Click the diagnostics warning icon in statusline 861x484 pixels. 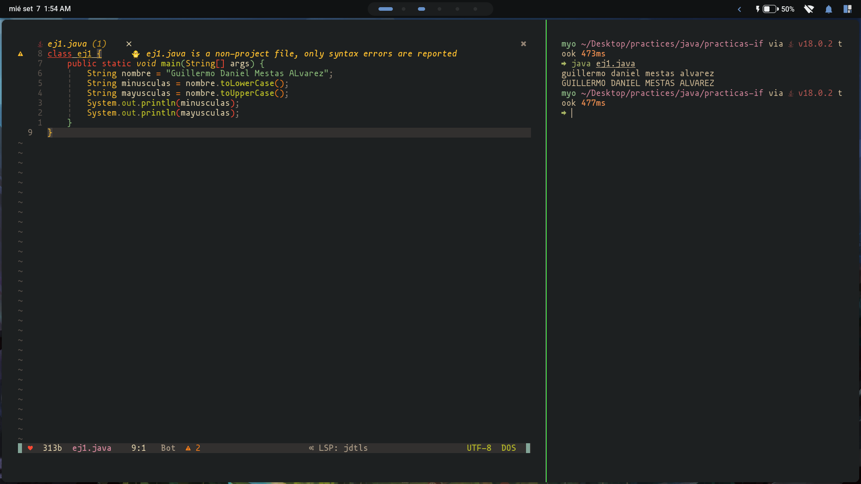pos(188,448)
